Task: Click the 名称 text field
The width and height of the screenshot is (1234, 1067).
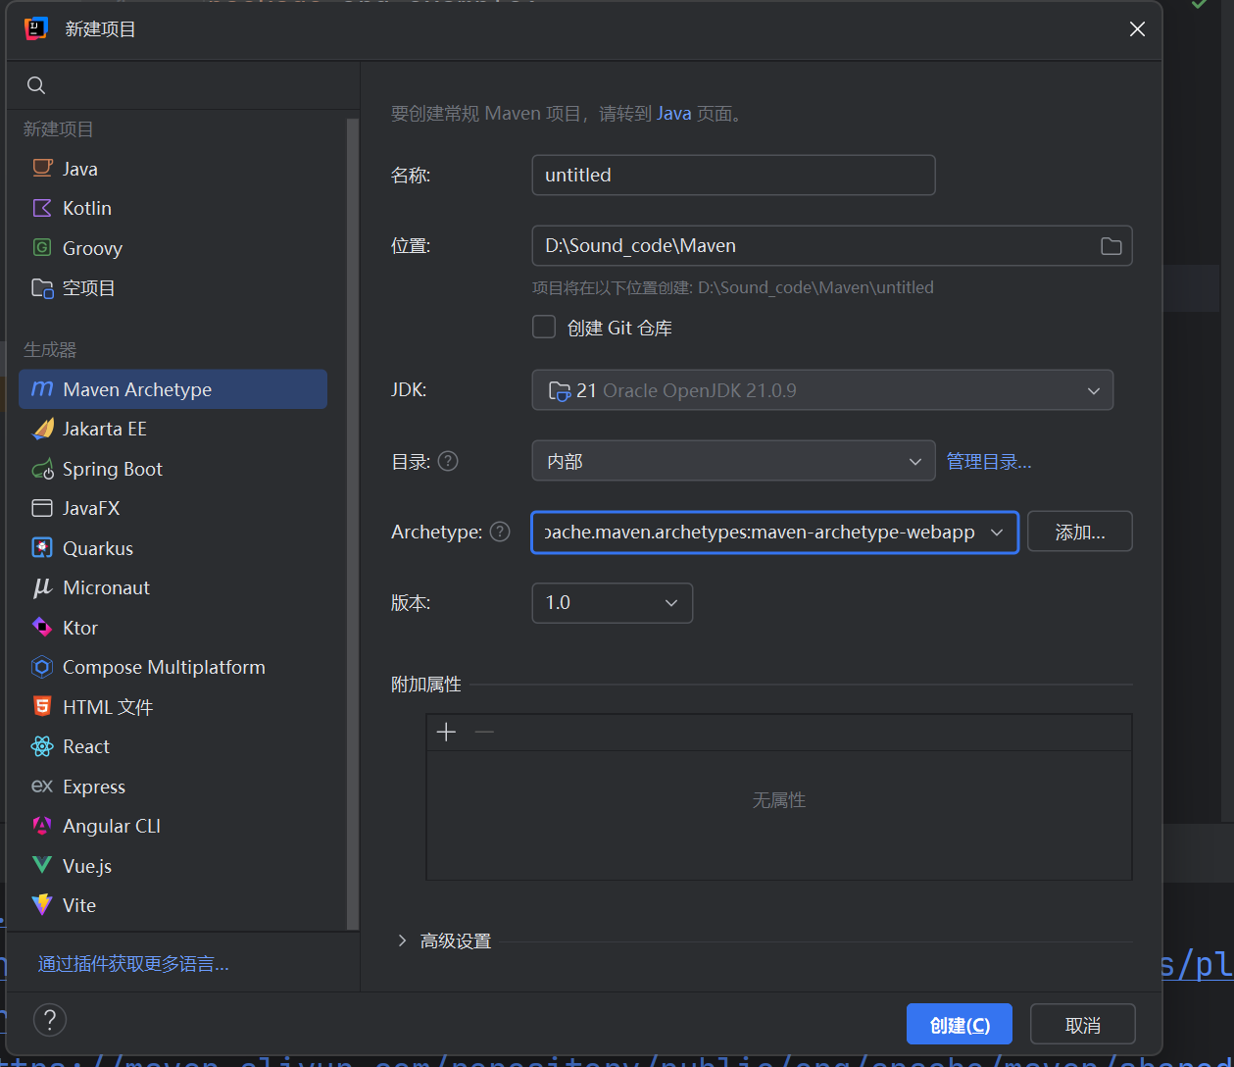Action: [x=733, y=175]
